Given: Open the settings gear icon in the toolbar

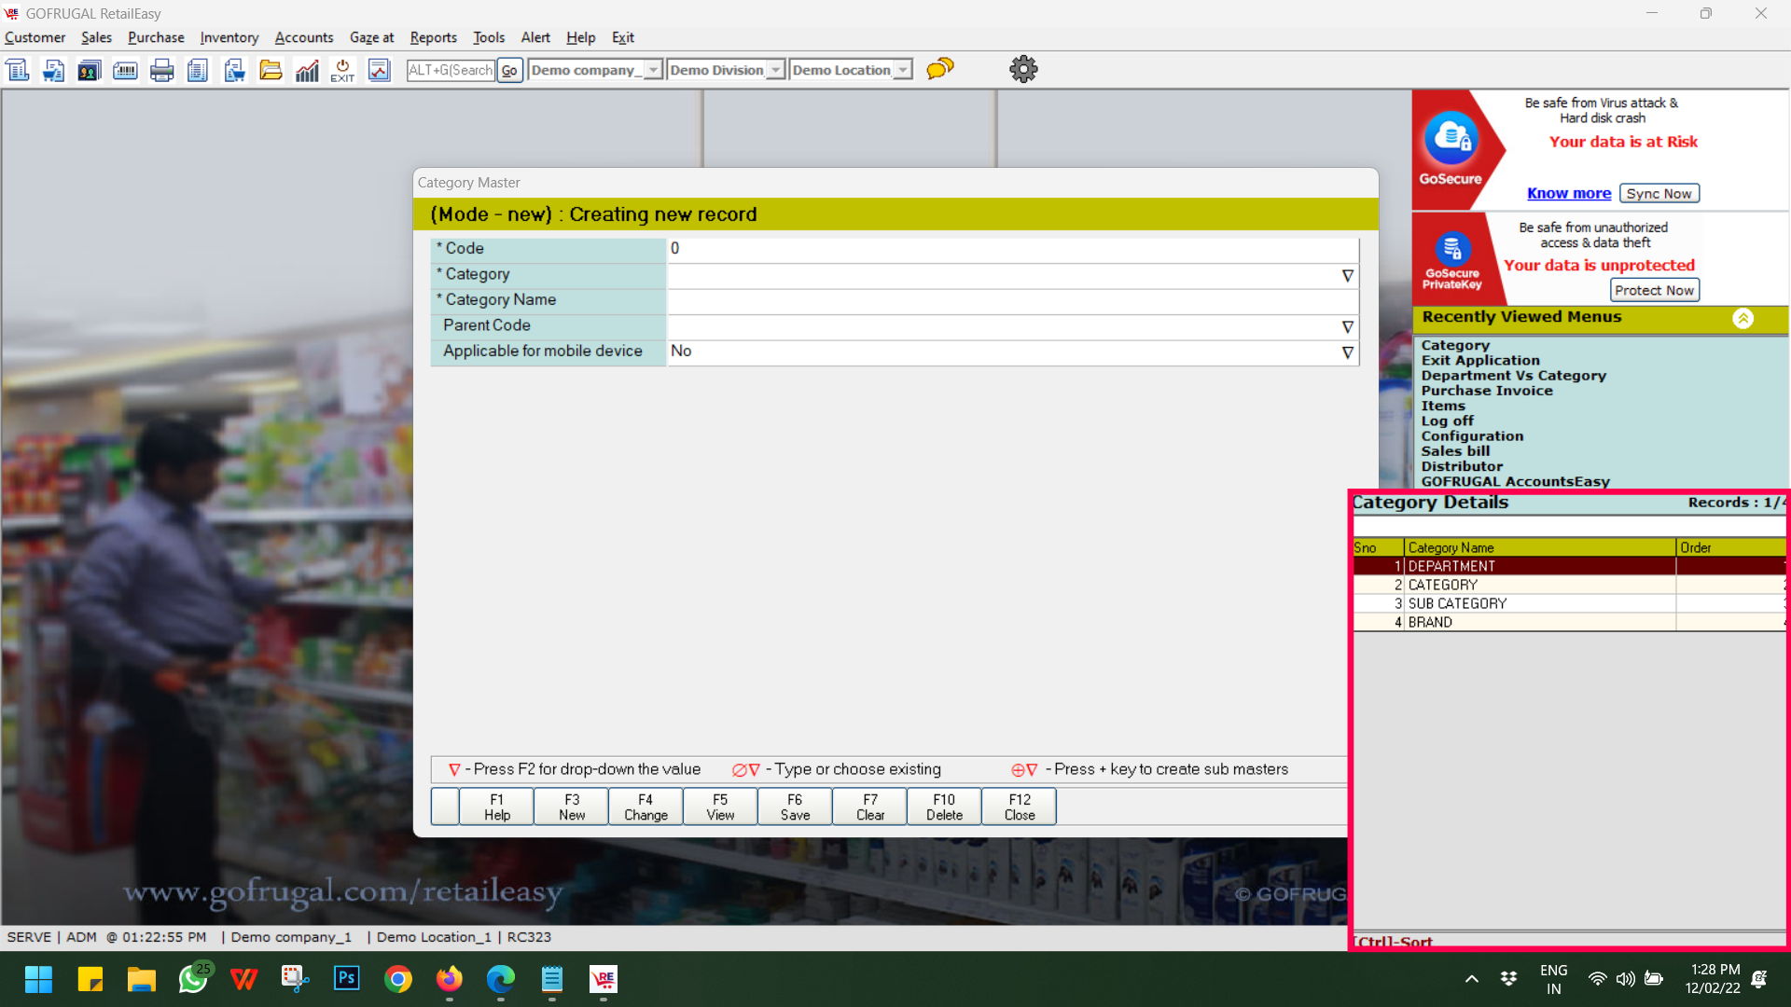Looking at the screenshot, I should [1023, 69].
